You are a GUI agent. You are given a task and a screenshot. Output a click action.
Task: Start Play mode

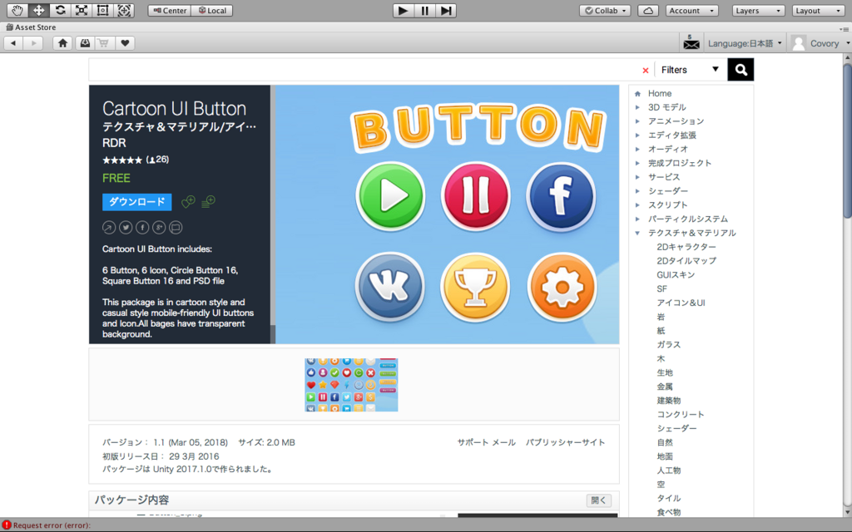tap(404, 10)
